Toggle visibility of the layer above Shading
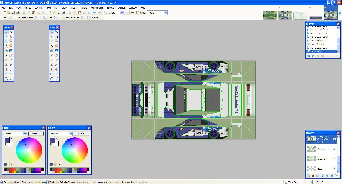The width and height of the screenshot is (342, 184). coord(334,149)
